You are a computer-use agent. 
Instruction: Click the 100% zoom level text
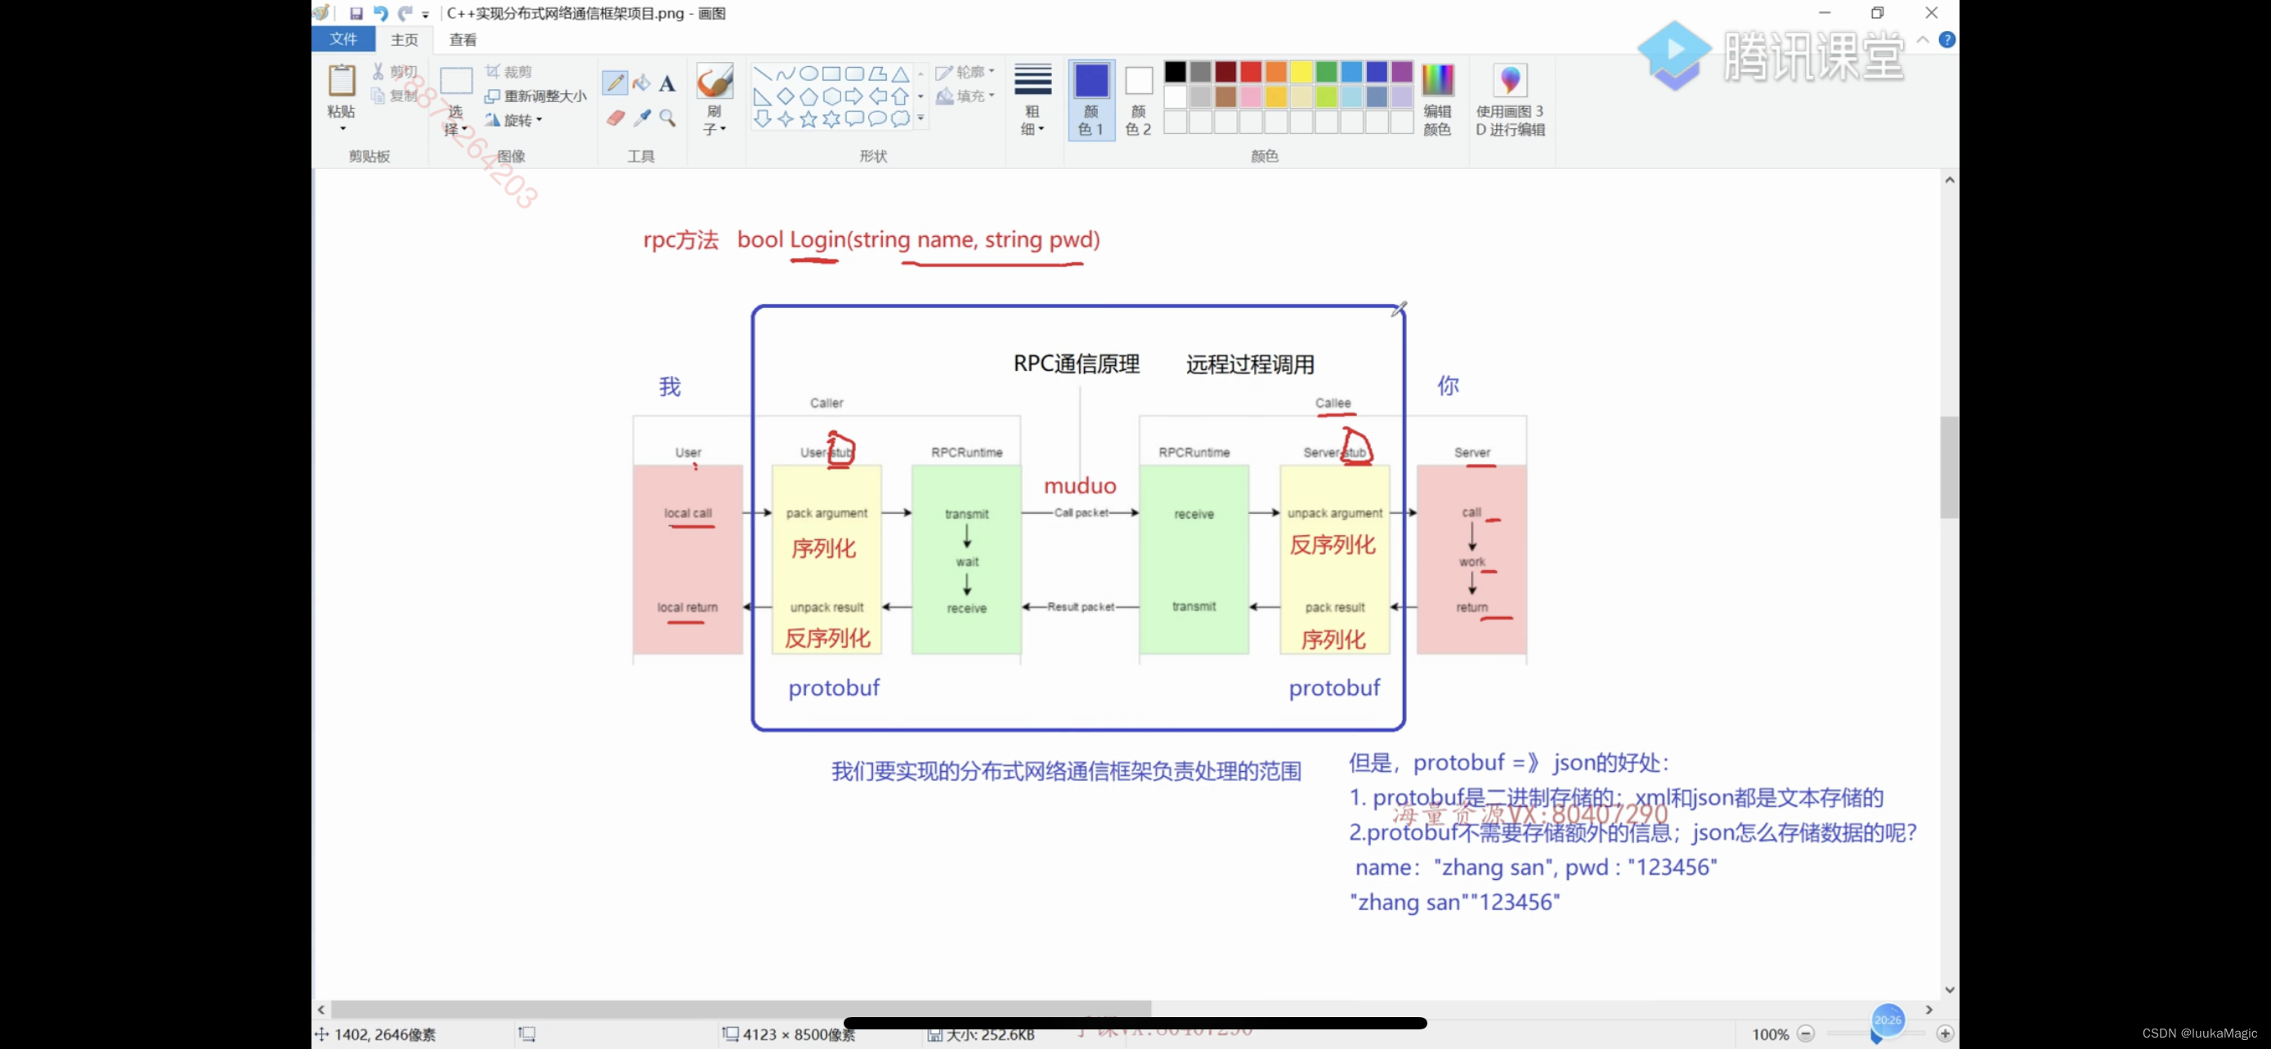tap(1770, 1034)
